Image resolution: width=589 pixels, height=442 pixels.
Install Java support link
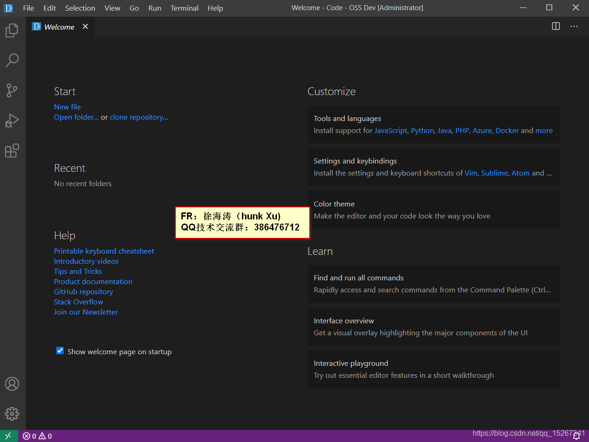click(445, 130)
